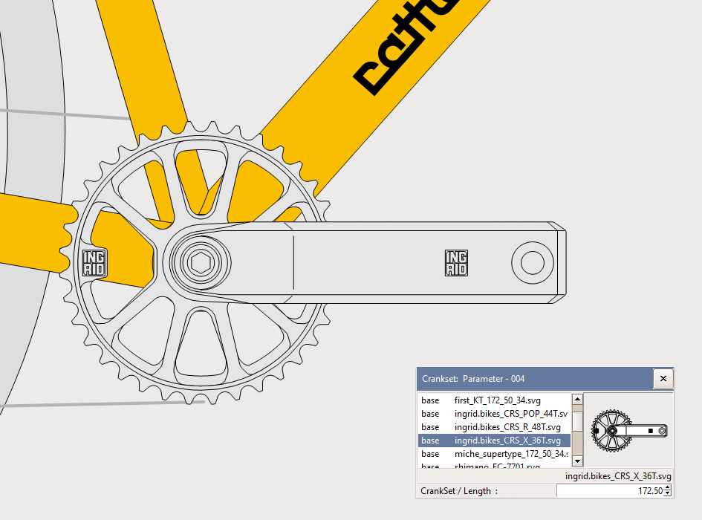Click the INGRID logo on the chainring
Image resolution: width=702 pixels, height=520 pixels.
[94, 263]
